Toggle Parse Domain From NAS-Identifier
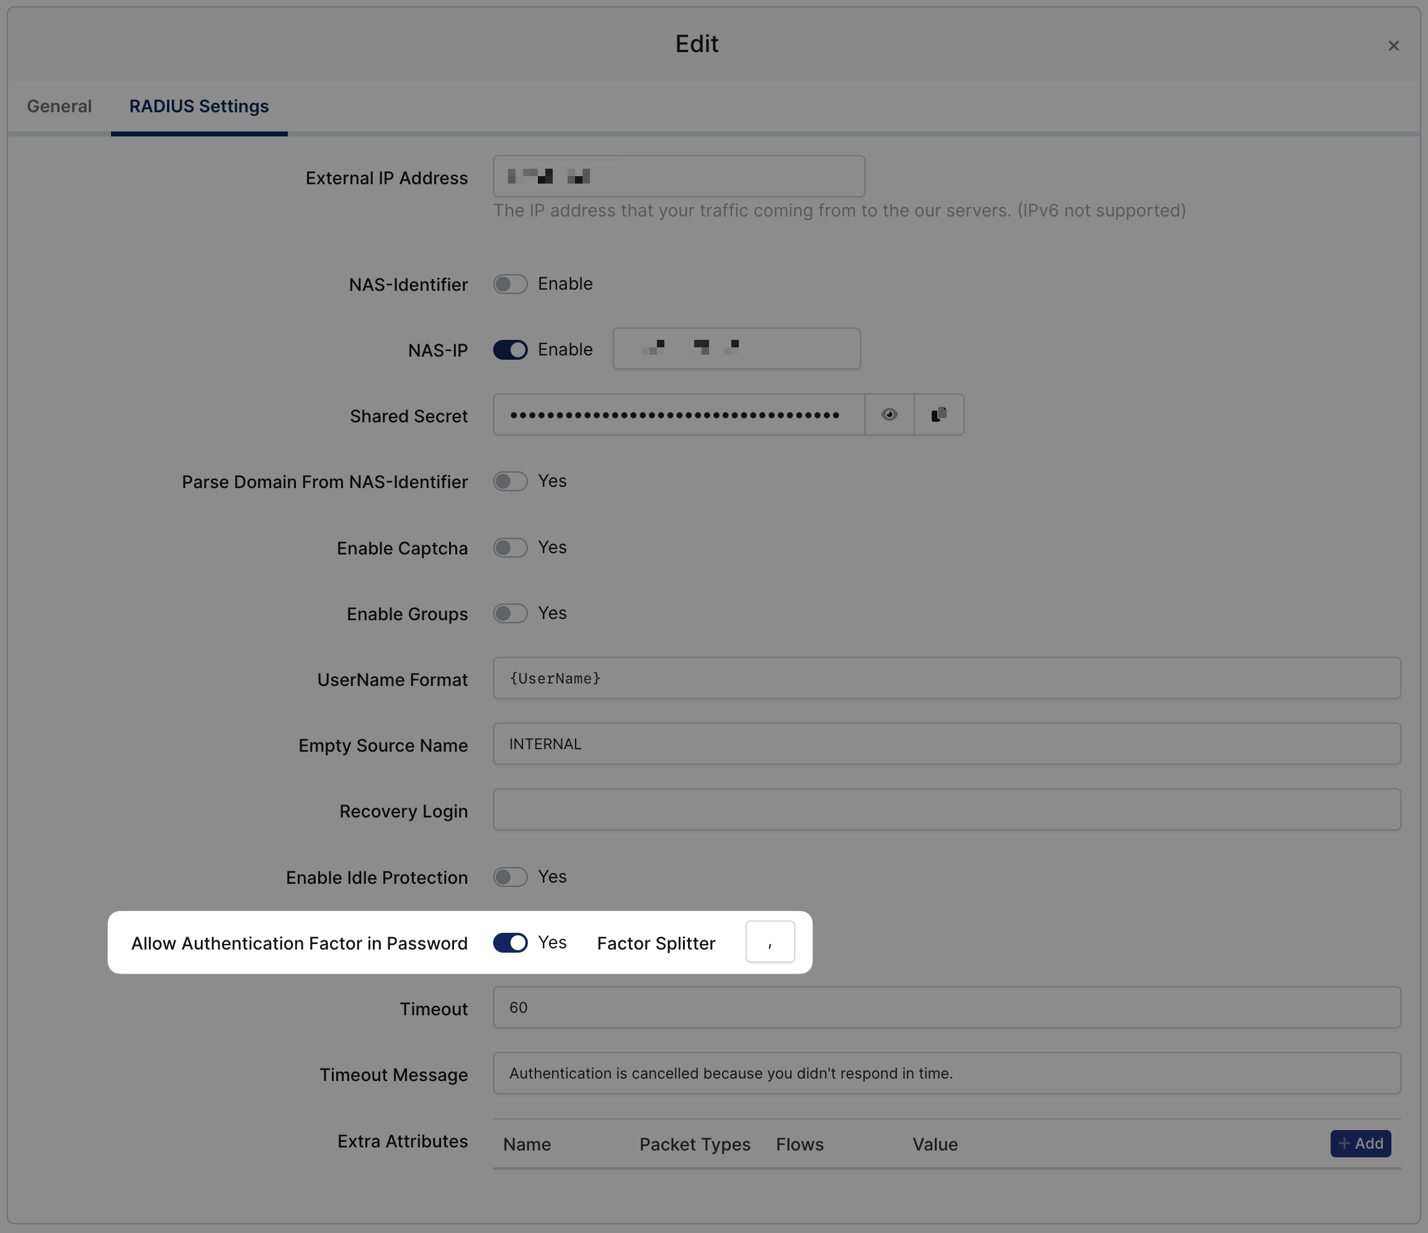 (x=510, y=481)
